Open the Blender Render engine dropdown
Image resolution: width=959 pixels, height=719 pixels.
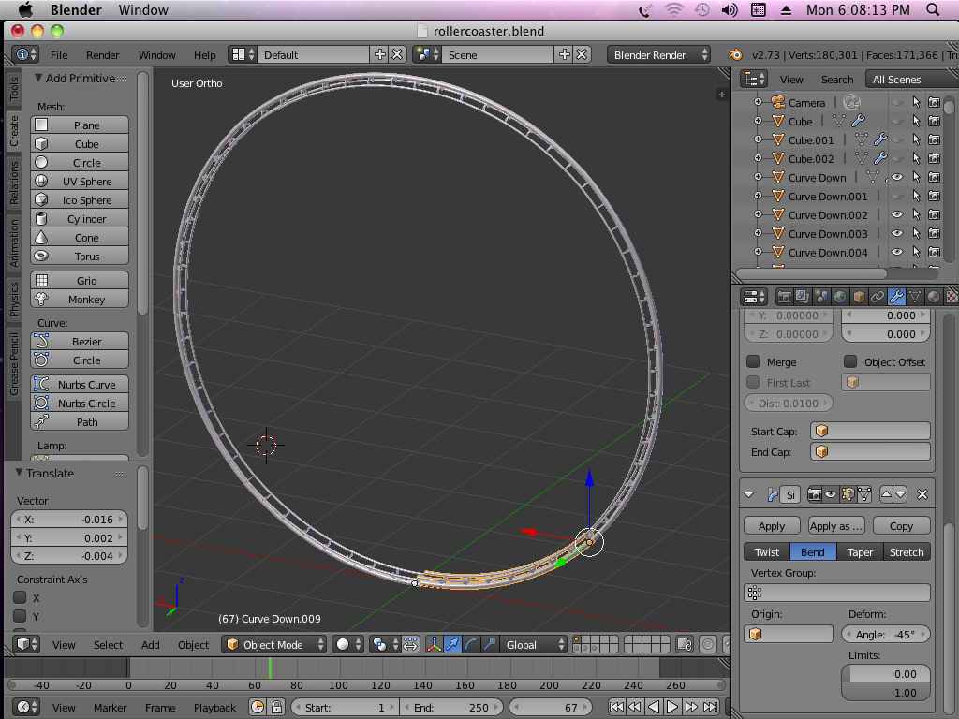657,55
